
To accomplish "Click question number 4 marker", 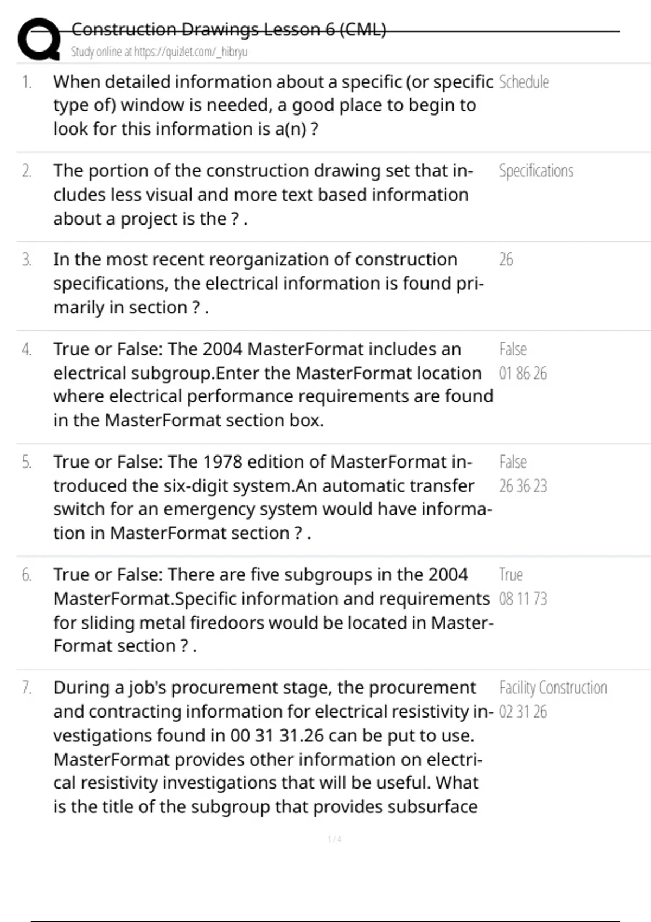I will point(27,349).
